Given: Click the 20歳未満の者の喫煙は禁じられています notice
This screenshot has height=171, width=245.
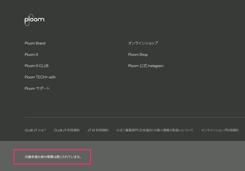Looking at the screenshot, I should click(x=53, y=157).
